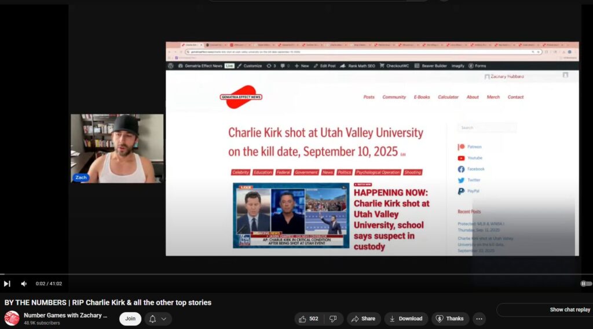The height and width of the screenshot is (329, 593).
Task: Click the Live badge in admin bar
Action: tap(229, 66)
